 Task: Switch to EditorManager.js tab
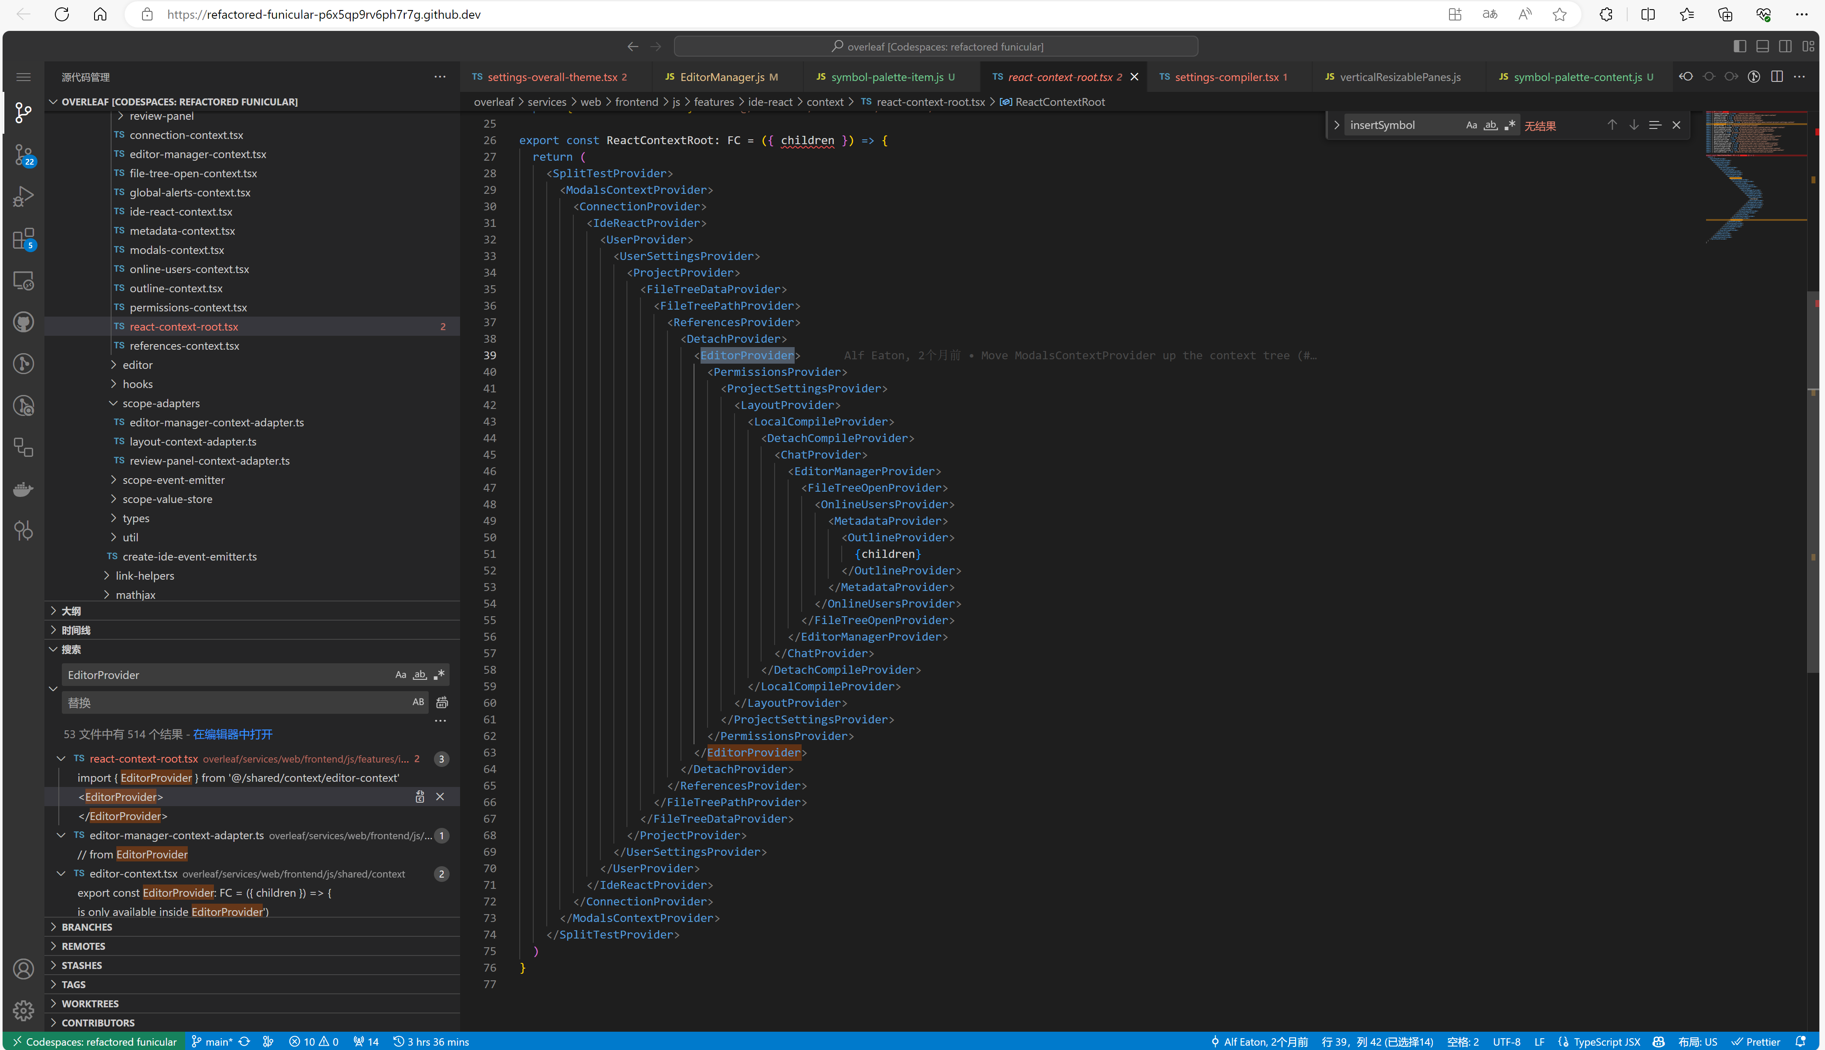coord(727,77)
